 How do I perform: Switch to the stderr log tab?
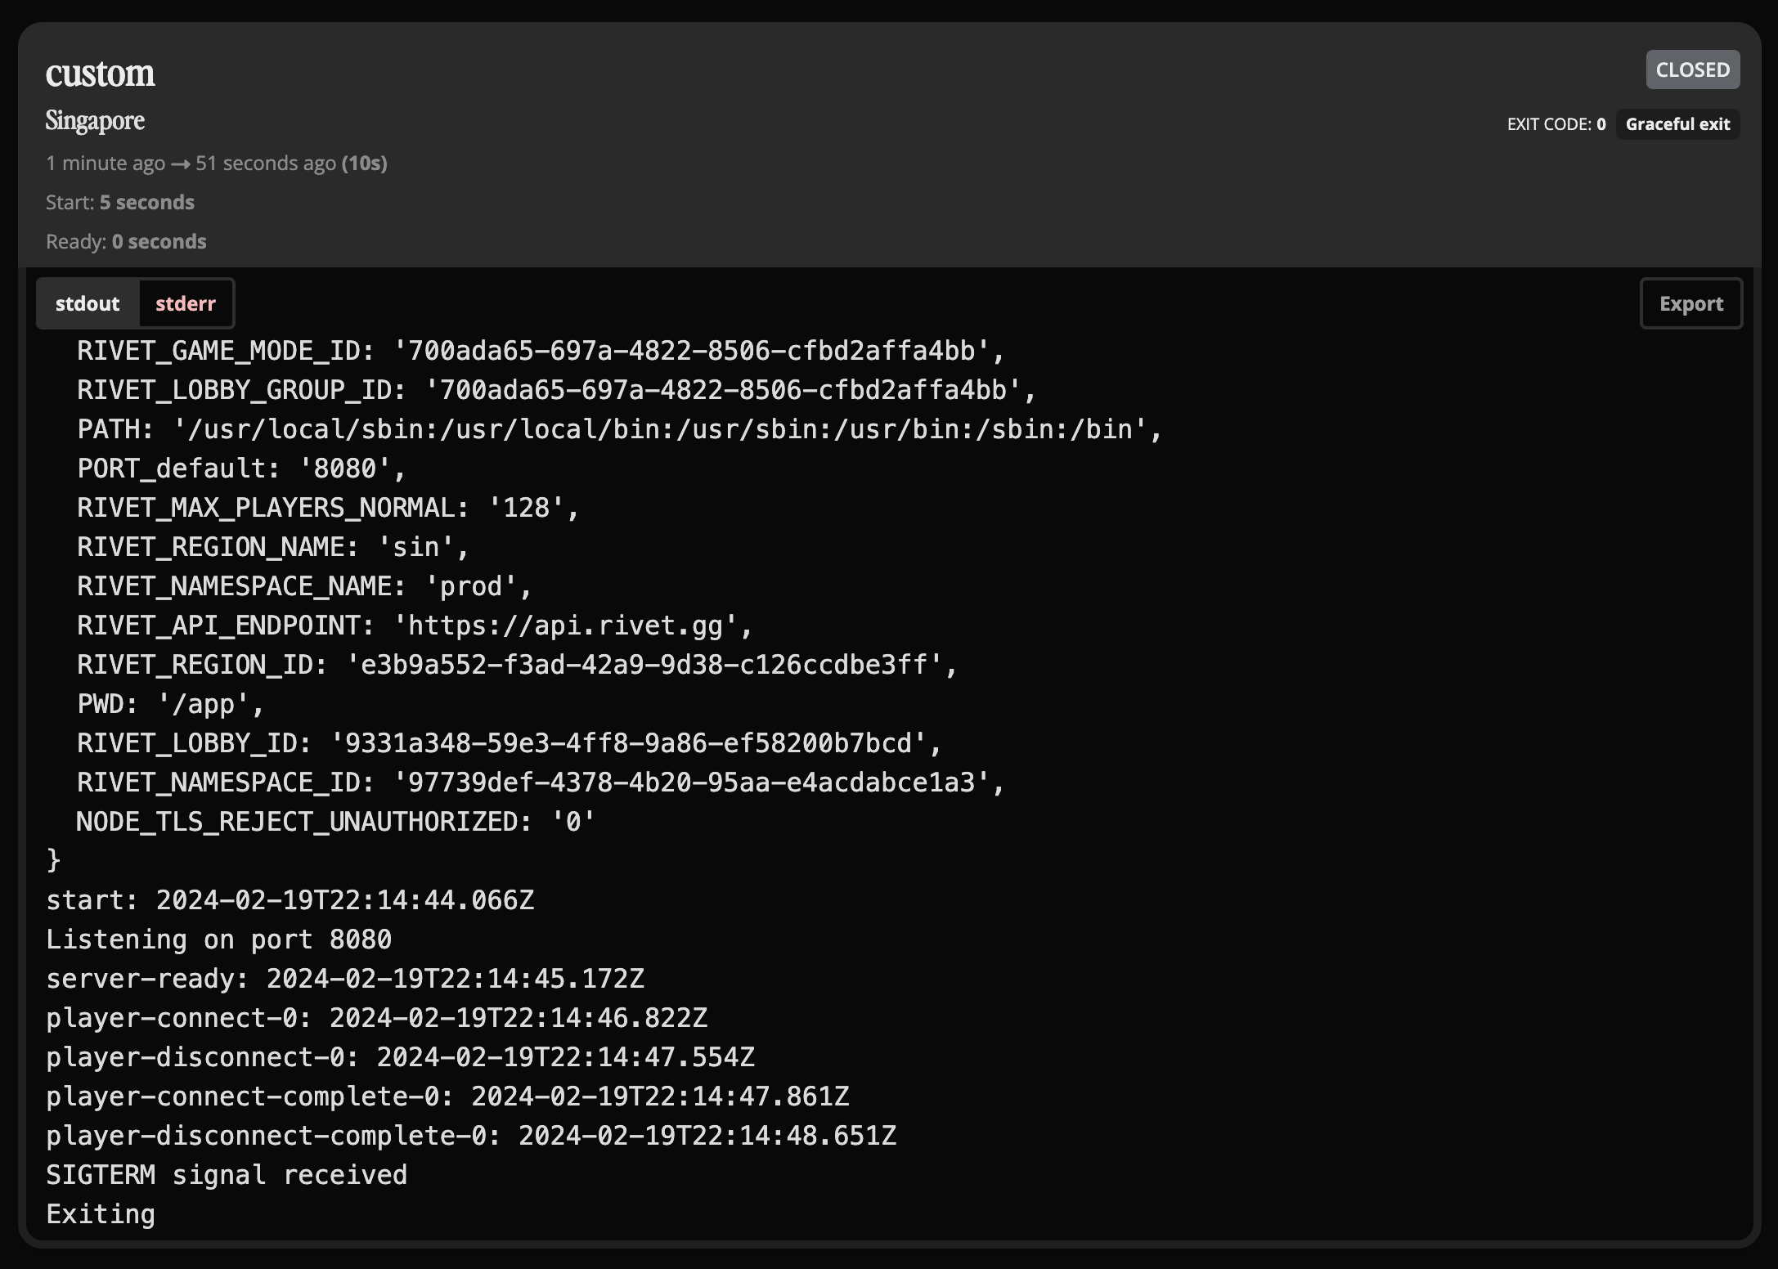click(x=186, y=303)
